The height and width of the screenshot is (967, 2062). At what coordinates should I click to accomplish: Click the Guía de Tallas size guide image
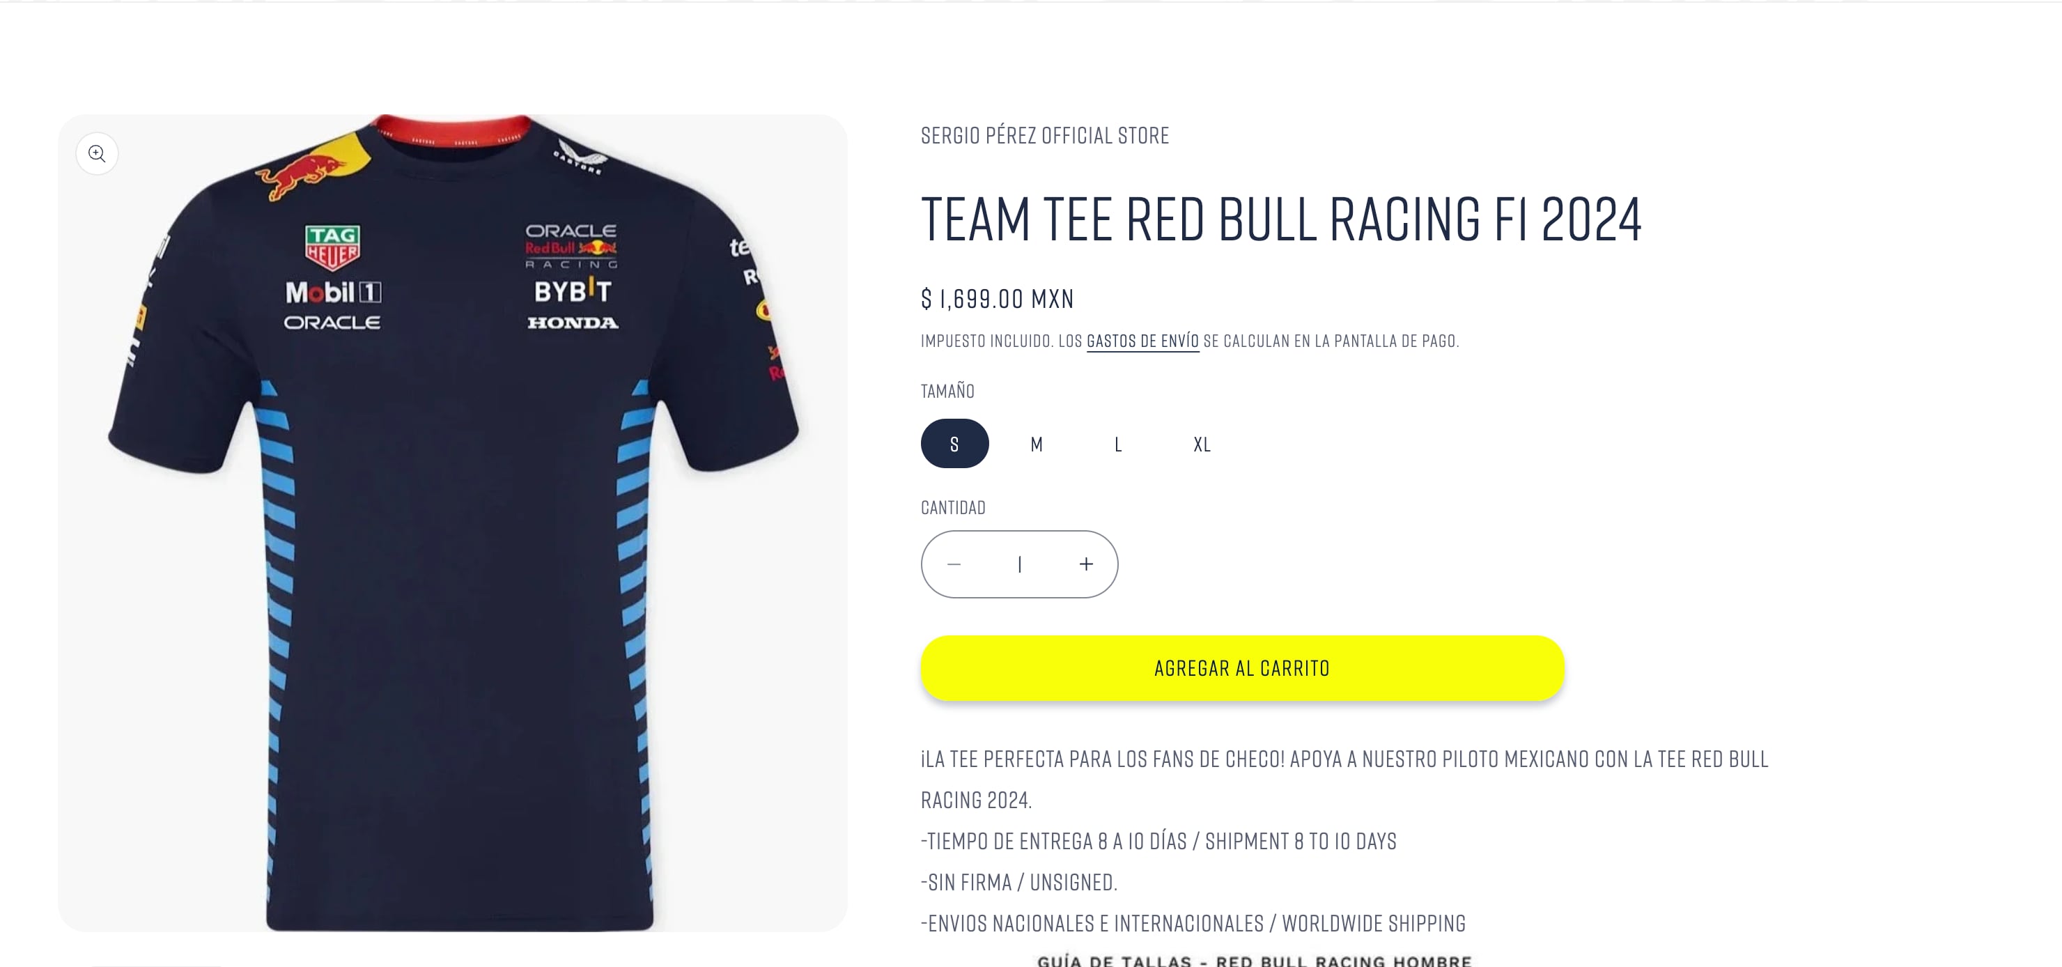[1255, 961]
